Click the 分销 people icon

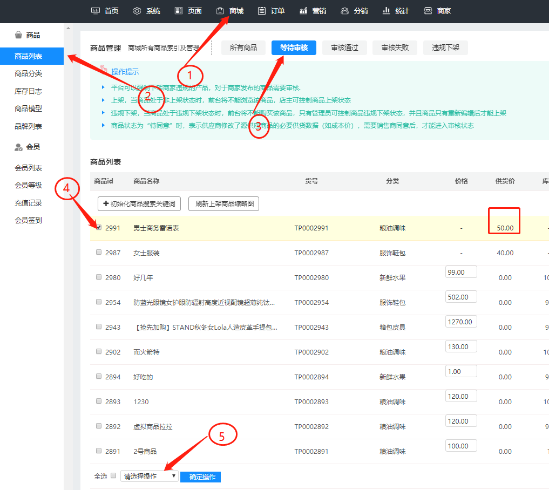click(x=345, y=11)
